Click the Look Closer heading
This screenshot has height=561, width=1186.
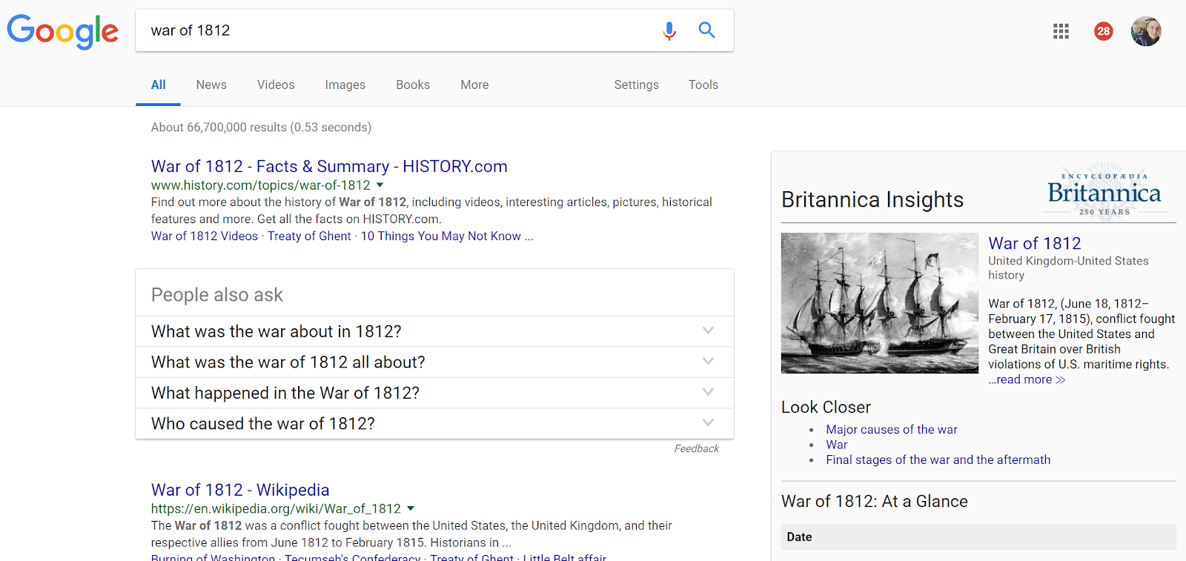[826, 407]
